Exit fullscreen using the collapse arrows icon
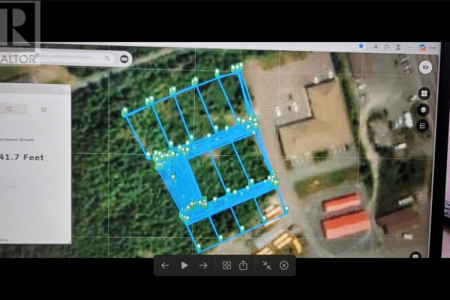Viewport: 450px width, 300px height. (x=267, y=265)
